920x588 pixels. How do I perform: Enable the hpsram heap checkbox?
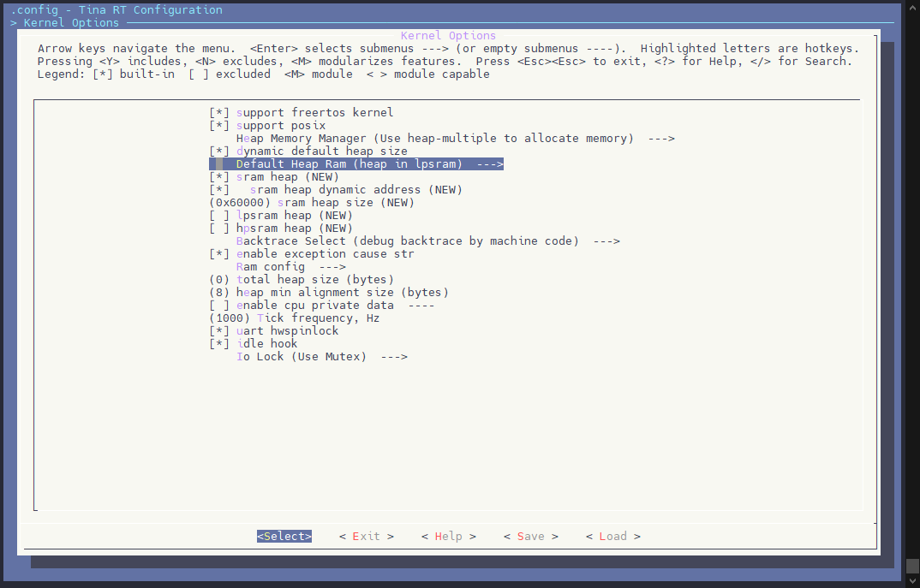click(x=219, y=228)
